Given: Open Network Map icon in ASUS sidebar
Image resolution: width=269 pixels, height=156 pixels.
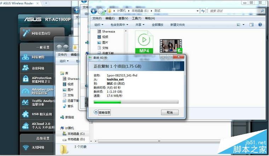Looking at the screenshot, I should [25, 57].
